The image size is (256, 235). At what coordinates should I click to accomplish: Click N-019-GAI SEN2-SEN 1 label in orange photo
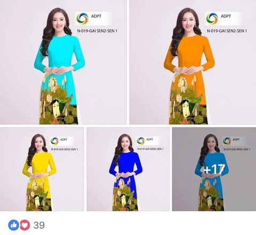227,31
